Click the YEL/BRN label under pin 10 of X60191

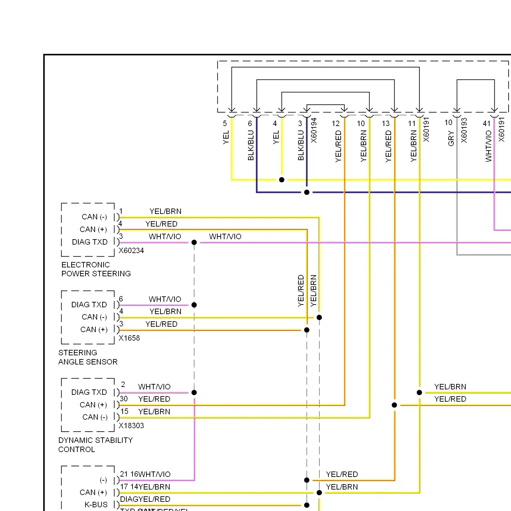click(363, 146)
